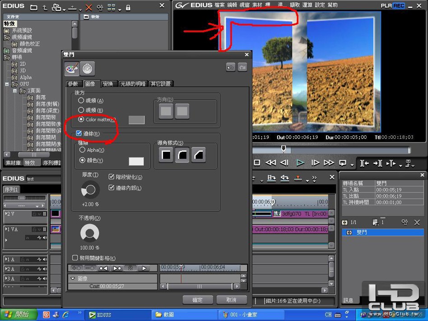Click the 確定 button to confirm

click(197, 300)
